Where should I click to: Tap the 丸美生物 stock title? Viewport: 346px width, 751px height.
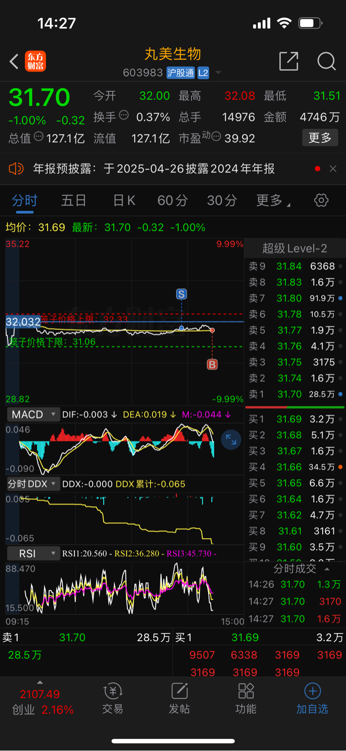[x=173, y=54]
